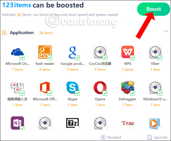Click the Application category grid icon
Screen dimensions: 171x141
coord(4,32)
